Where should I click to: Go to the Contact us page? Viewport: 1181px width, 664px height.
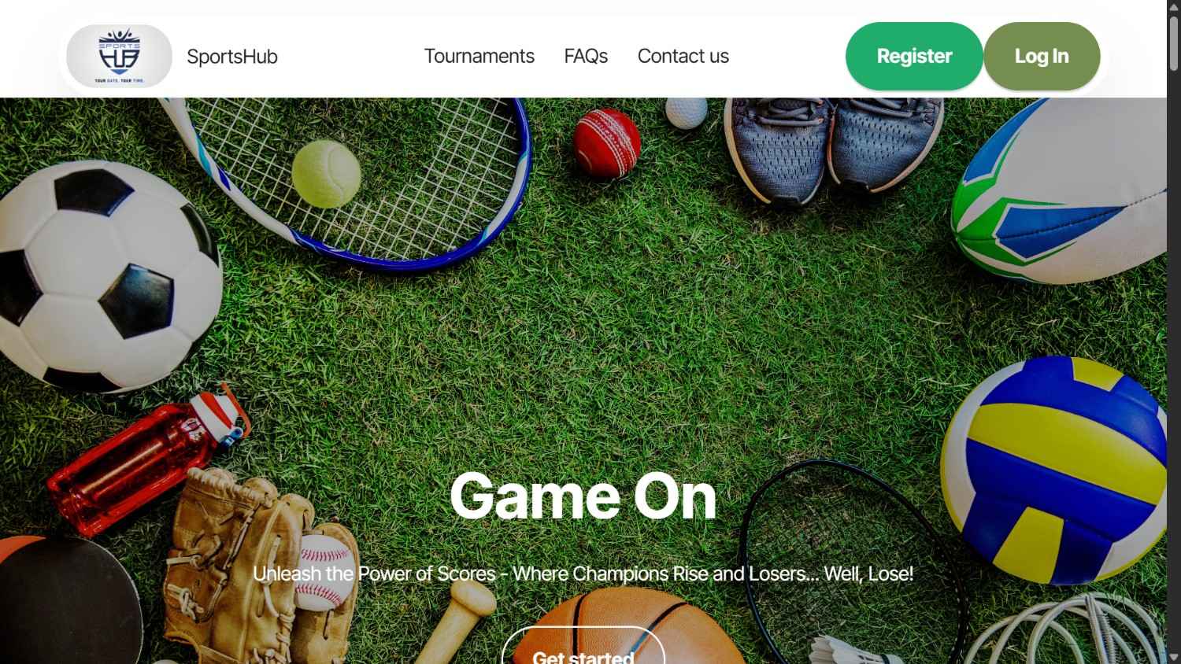pos(683,56)
